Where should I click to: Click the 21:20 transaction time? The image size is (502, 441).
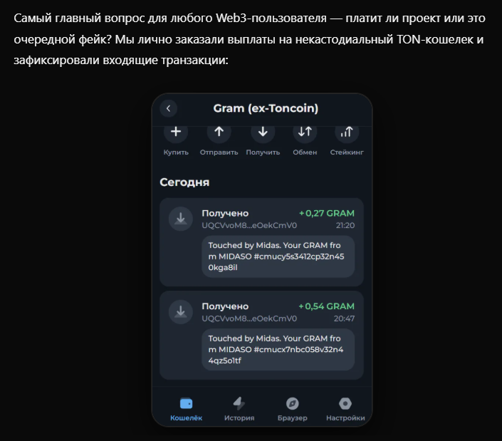pyautogui.click(x=345, y=225)
